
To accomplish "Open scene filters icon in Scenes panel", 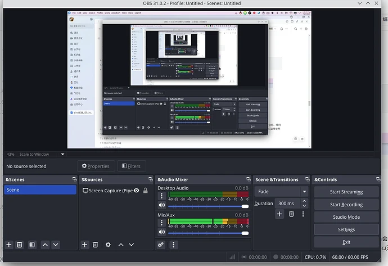I will click(32, 245).
